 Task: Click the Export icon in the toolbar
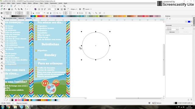42,9
